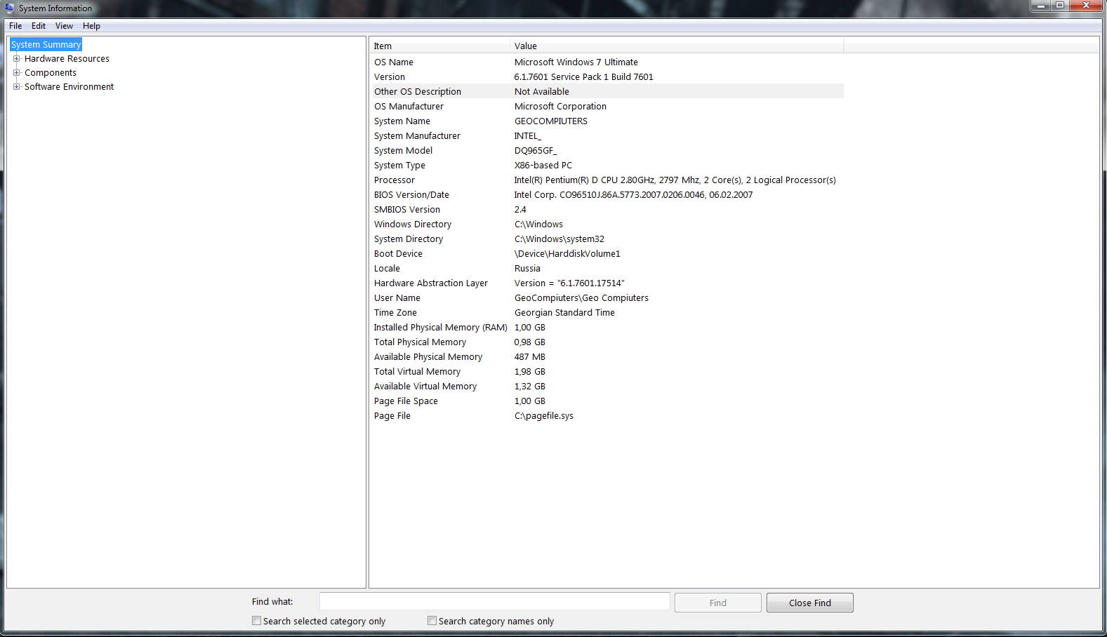Viewport: 1107px width, 637px height.
Task: Select System Summary in the tree
Action: (x=46, y=45)
